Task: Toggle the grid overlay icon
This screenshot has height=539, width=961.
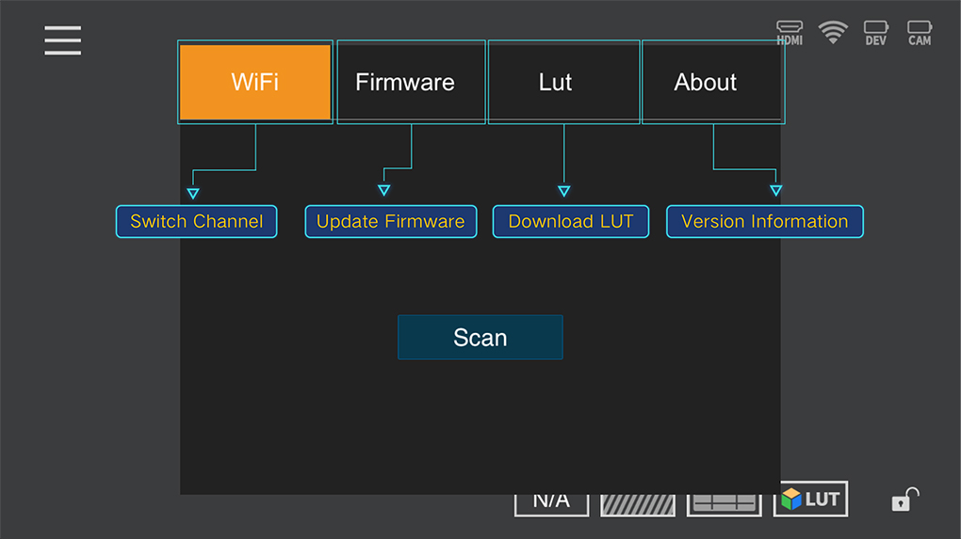Action: (724, 503)
